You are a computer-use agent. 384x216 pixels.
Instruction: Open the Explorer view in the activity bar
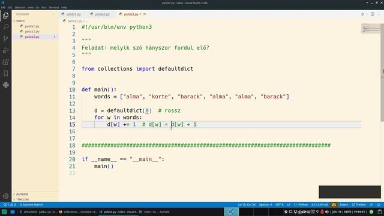pyautogui.click(x=5, y=16)
